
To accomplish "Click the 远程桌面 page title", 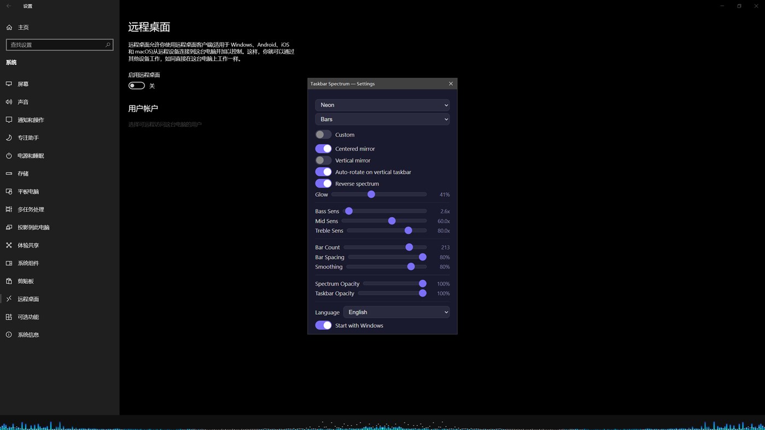I will coord(149,27).
